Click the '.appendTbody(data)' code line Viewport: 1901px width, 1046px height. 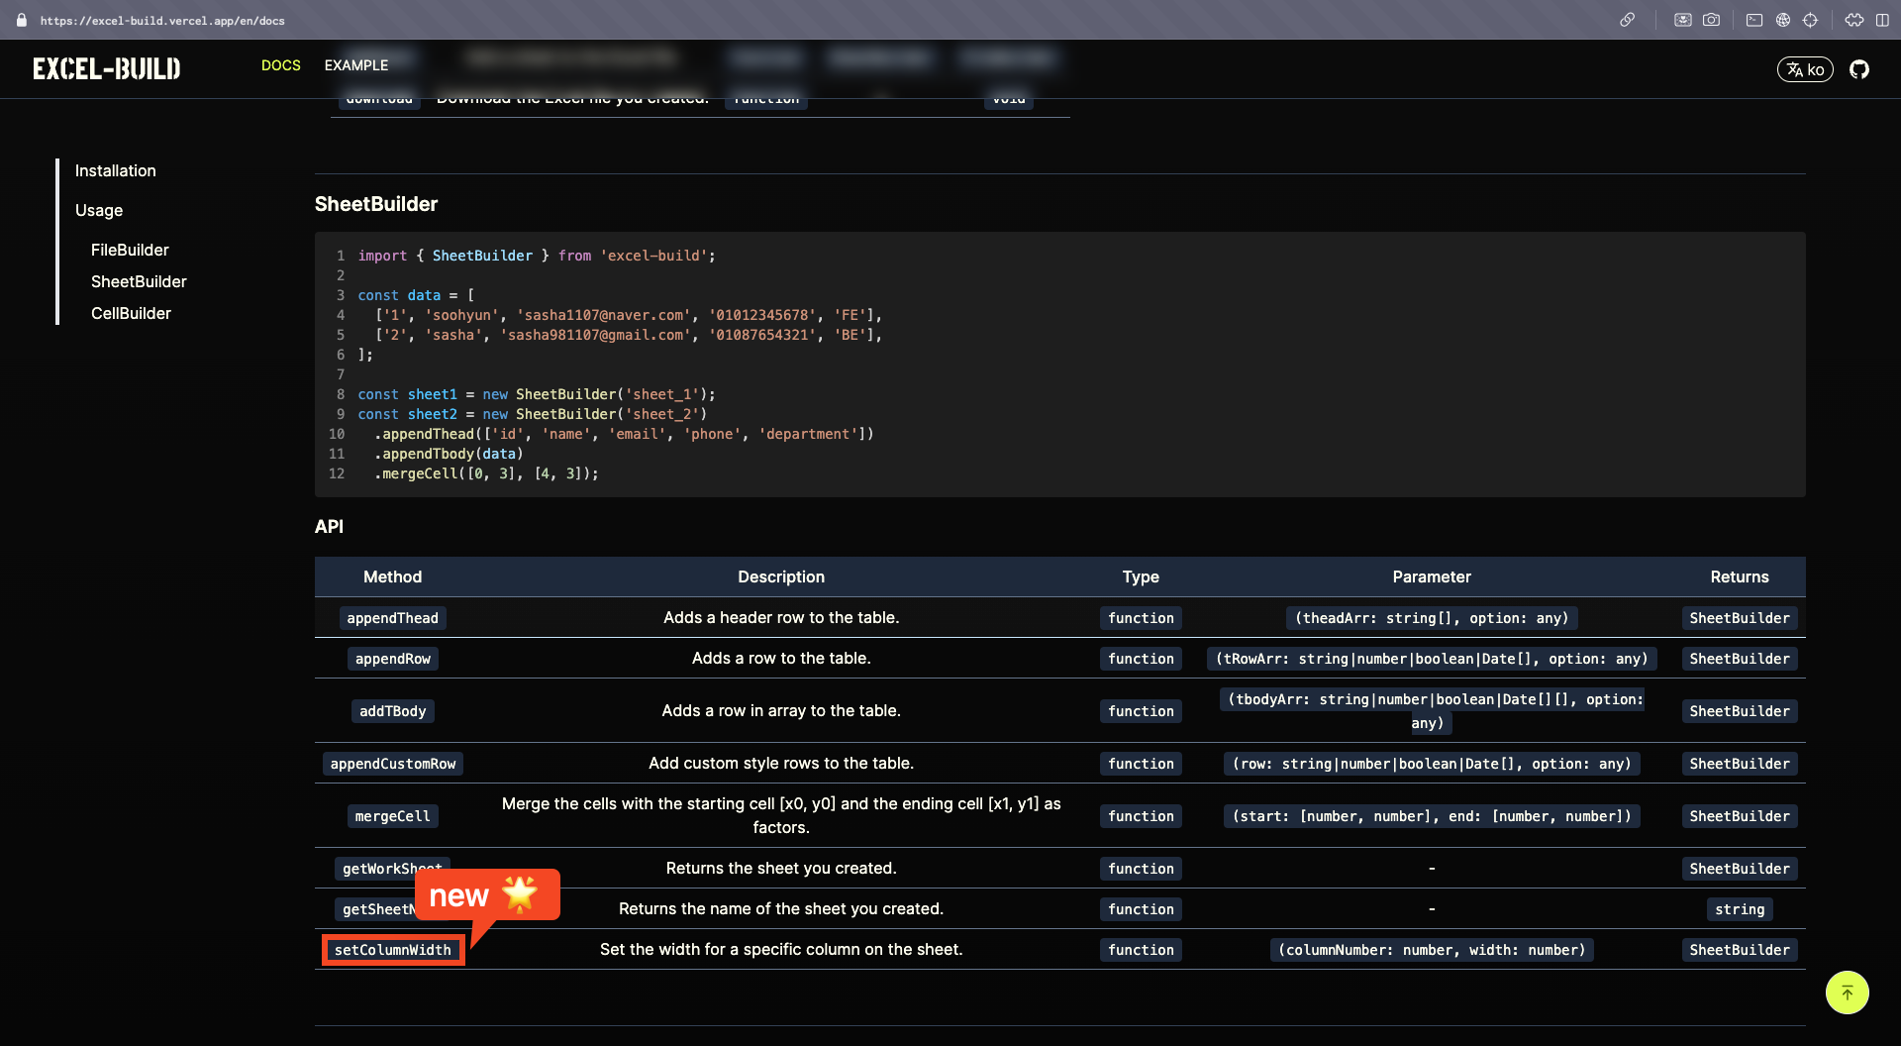[449, 454]
